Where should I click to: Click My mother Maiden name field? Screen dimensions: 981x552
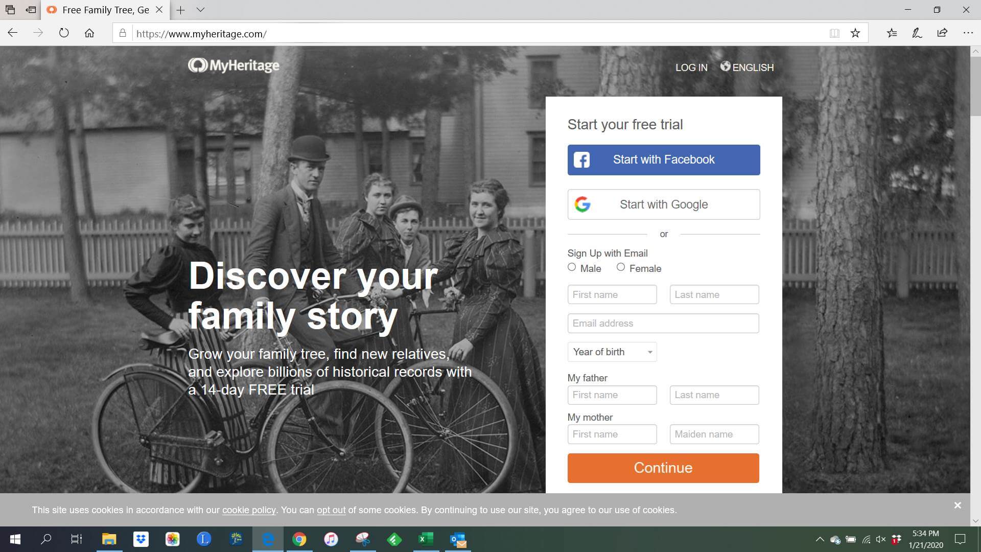point(714,434)
